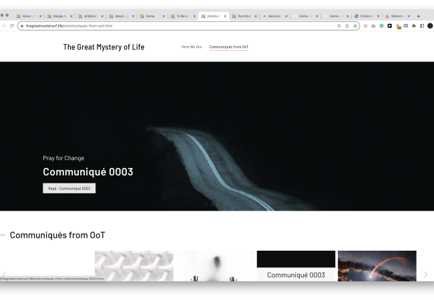Open the extensions puzzle piece icon
Screen dimensions: 434x300
[414, 26]
